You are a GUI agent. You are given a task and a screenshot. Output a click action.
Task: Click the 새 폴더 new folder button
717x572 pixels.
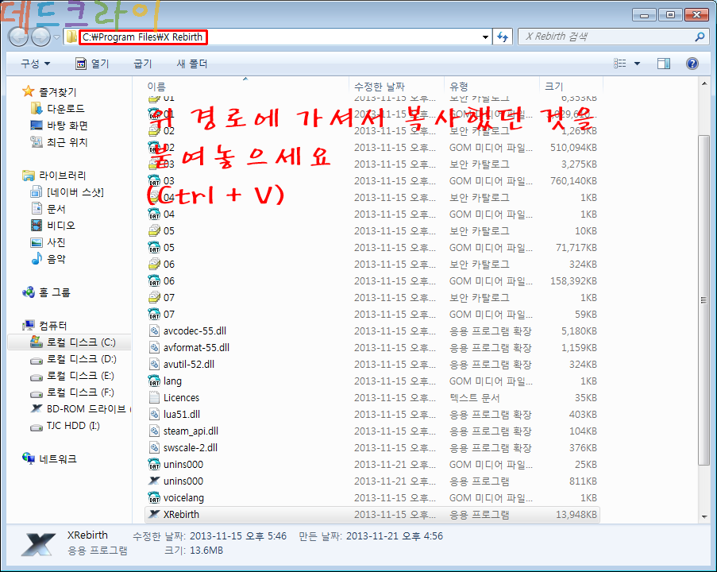coord(192,64)
